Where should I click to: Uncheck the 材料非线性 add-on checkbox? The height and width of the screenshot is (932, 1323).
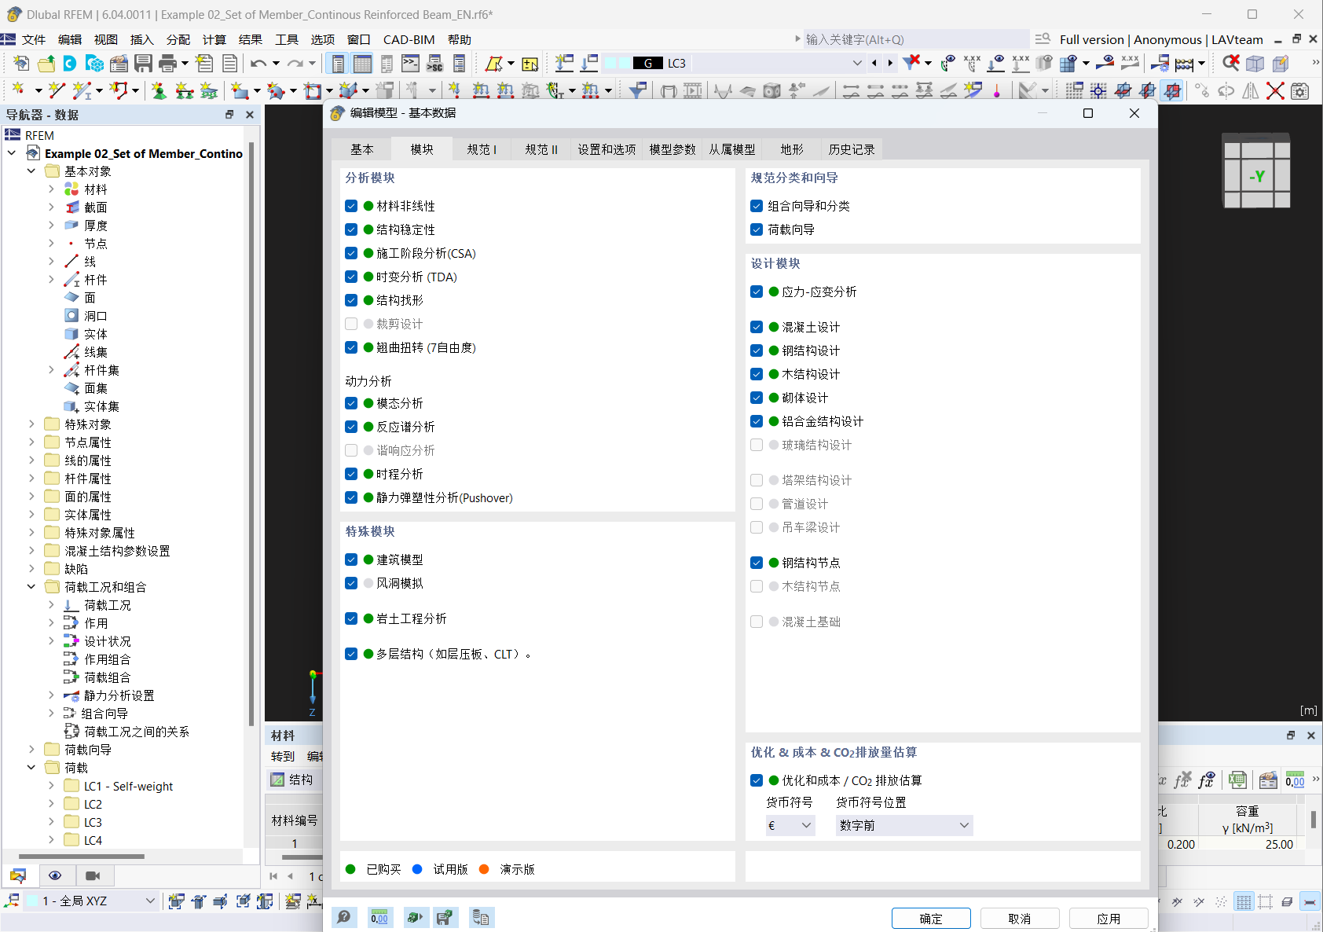pos(351,206)
